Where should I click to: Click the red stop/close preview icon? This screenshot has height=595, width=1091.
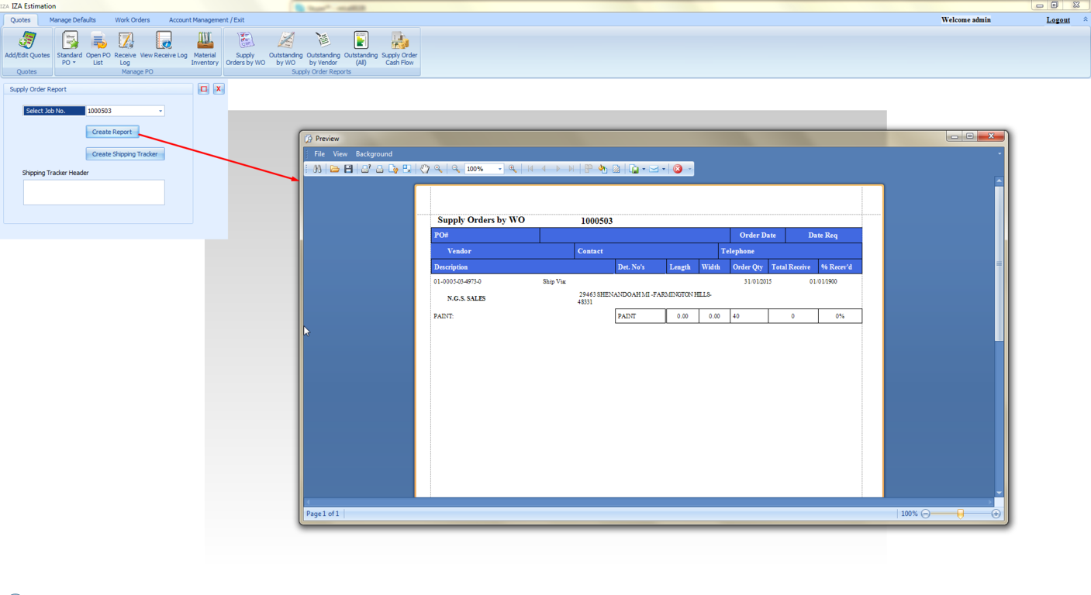click(x=678, y=169)
